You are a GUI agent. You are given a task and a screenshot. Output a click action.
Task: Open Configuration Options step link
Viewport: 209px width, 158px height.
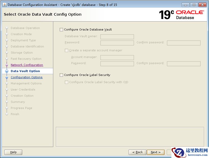click(27, 77)
